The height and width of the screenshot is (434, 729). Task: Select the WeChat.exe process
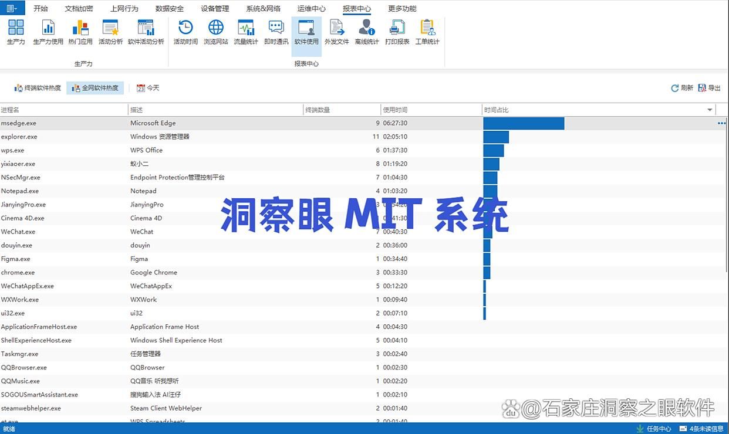tap(18, 232)
